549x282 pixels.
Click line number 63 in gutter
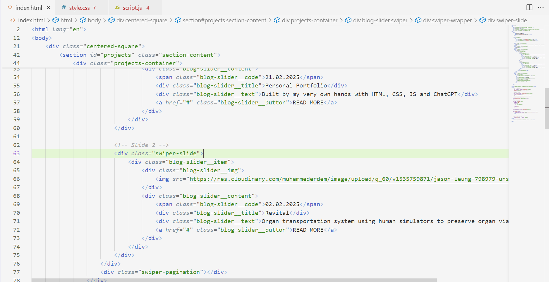pos(16,153)
